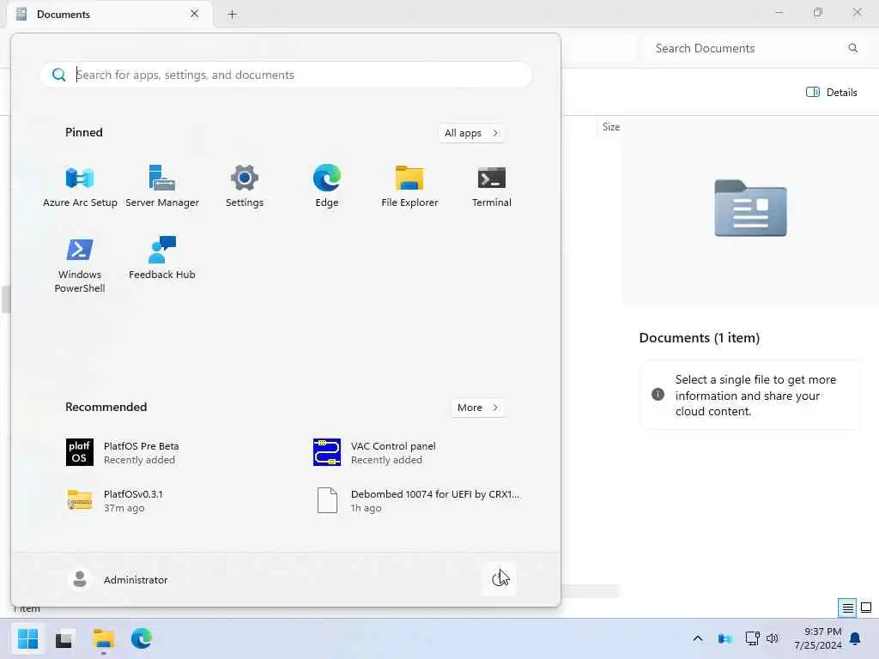The height and width of the screenshot is (659, 879).
Task: Open clock and calendar flyout
Action: 818,638
